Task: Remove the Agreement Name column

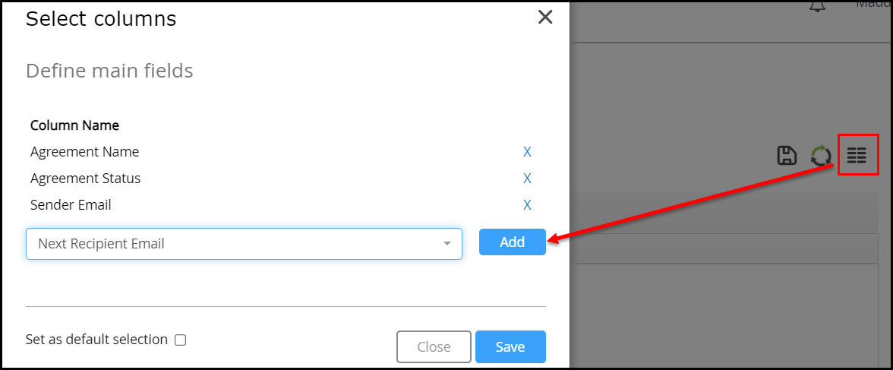Action: click(x=527, y=152)
